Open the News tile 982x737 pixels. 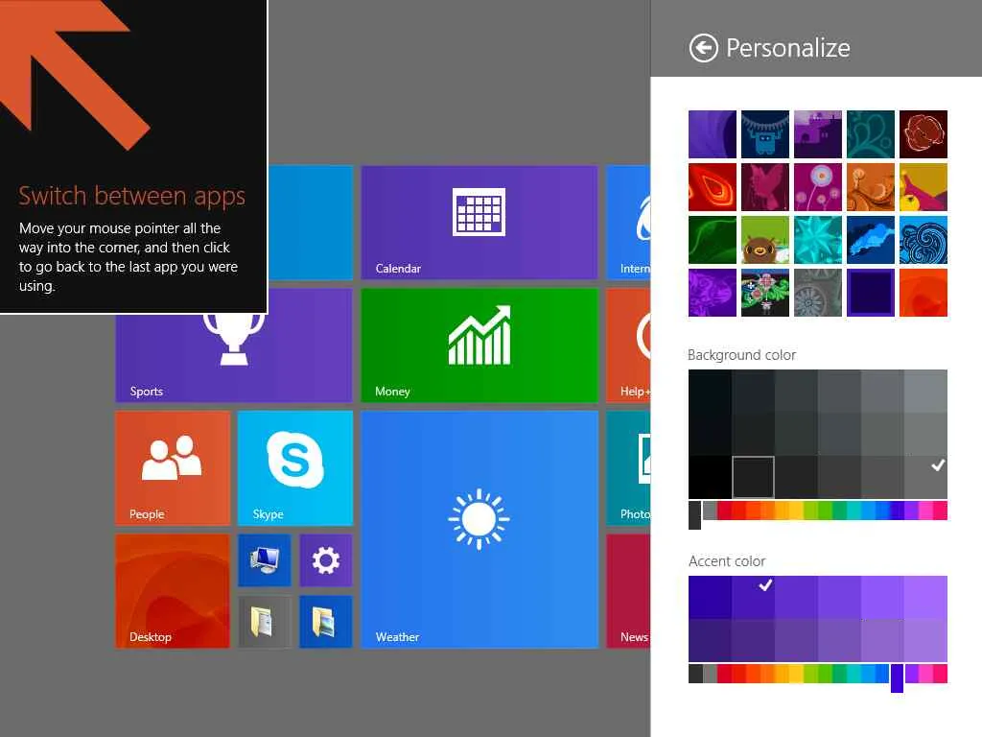coord(628,591)
